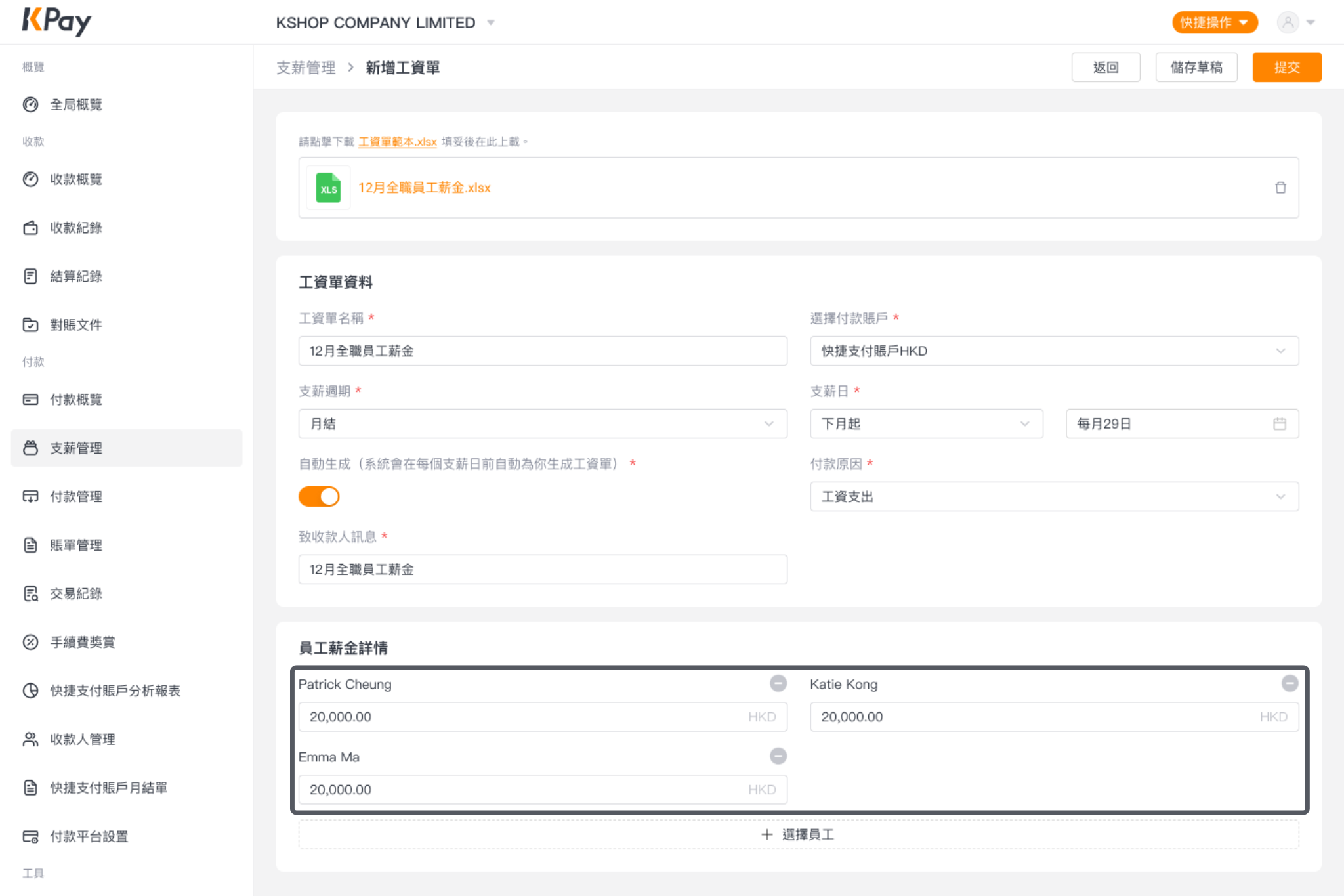
Task: Open 賬單管理 in the sidebar
Action: pyautogui.click(x=127, y=545)
